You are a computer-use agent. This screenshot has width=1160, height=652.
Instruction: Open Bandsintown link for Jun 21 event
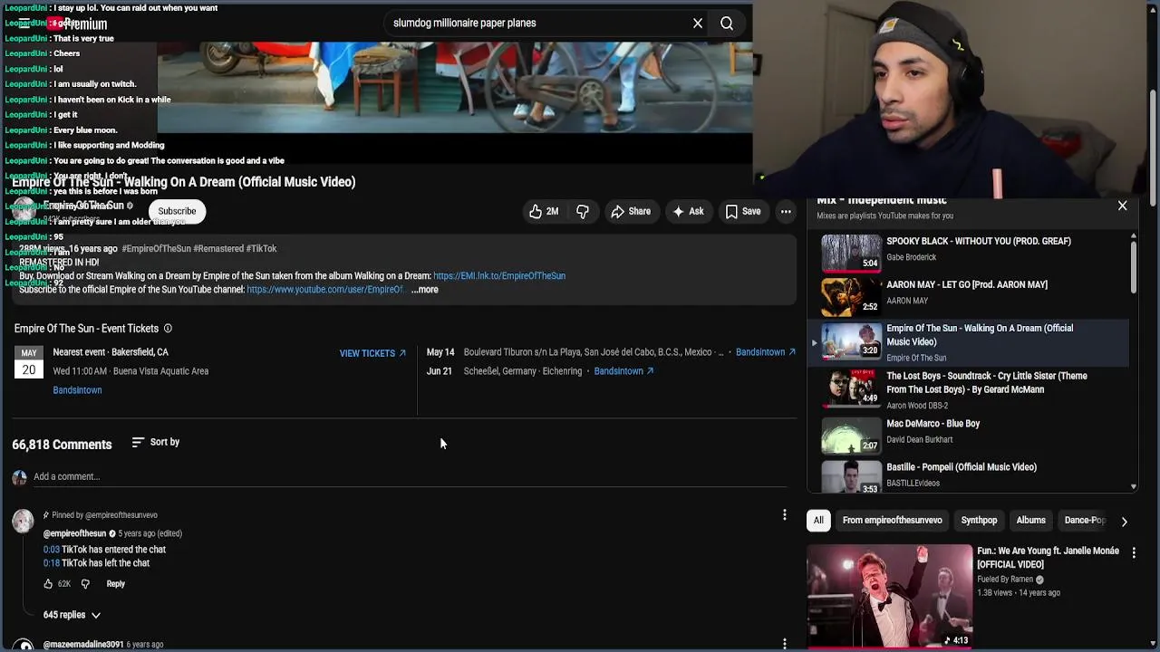click(623, 371)
